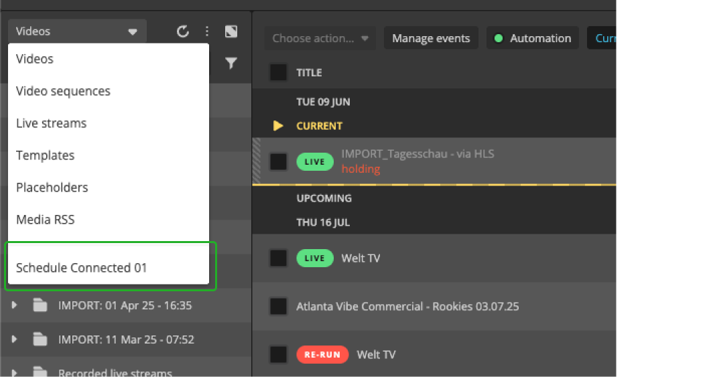Open the Videos media type dropdown
Image resolution: width=709 pixels, height=377 pixels.
point(77,31)
